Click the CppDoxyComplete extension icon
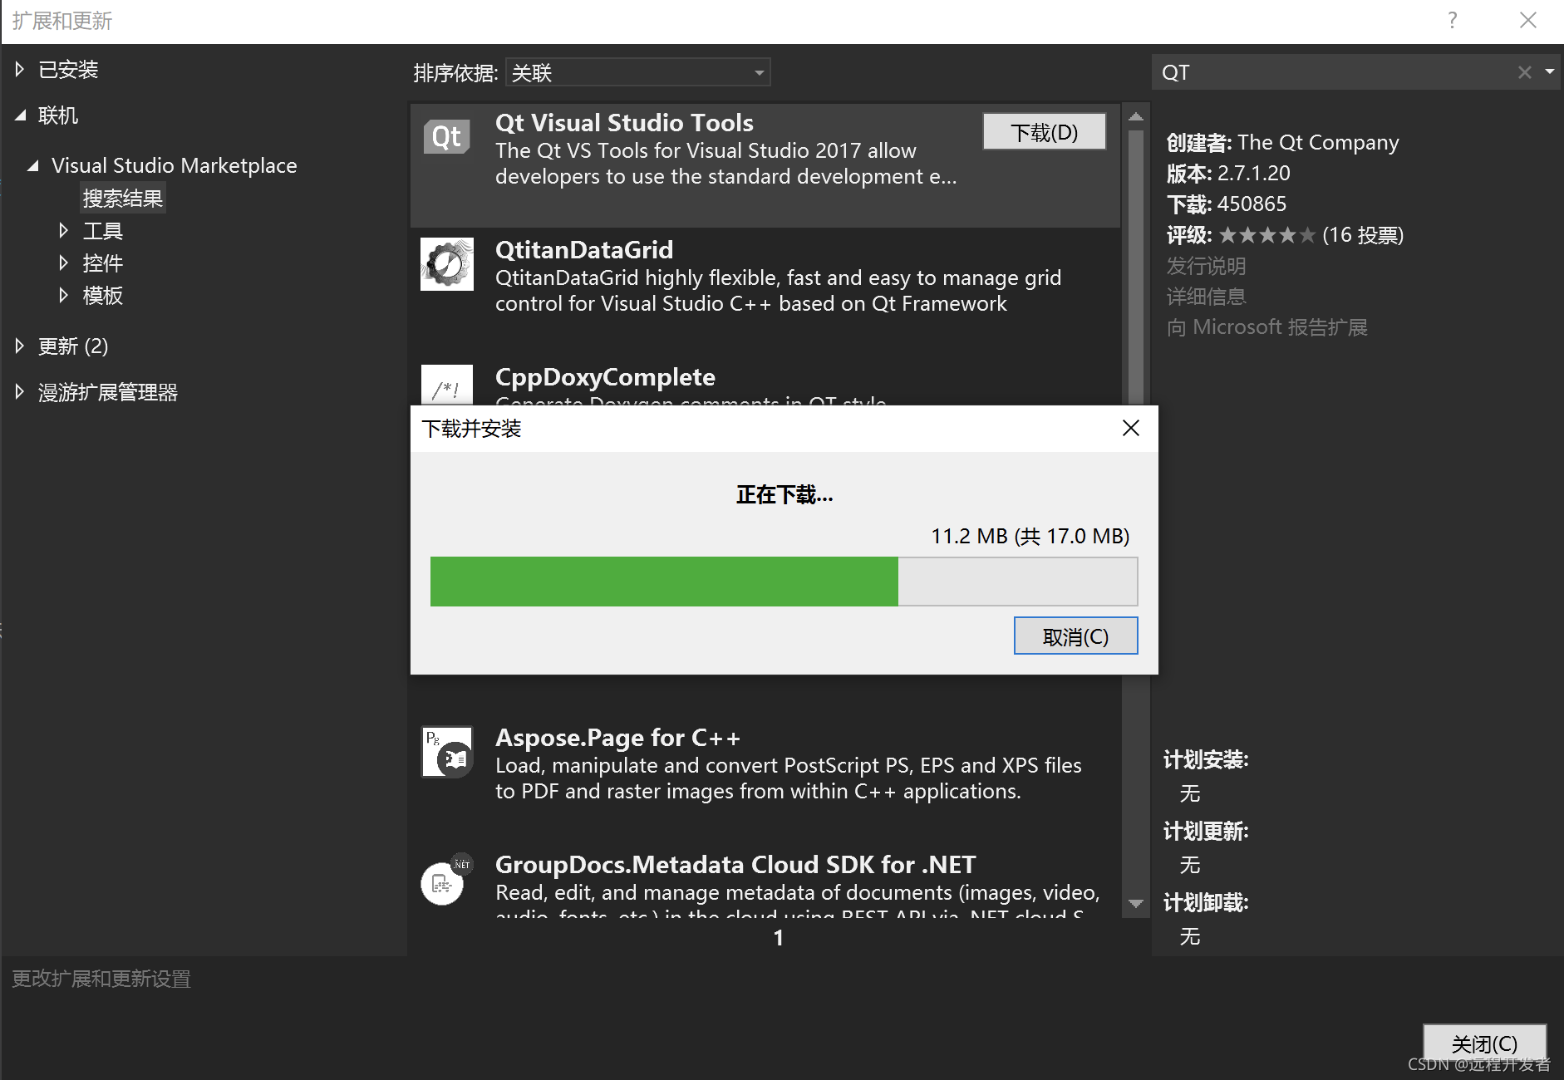The width and height of the screenshot is (1564, 1080). coord(447,385)
